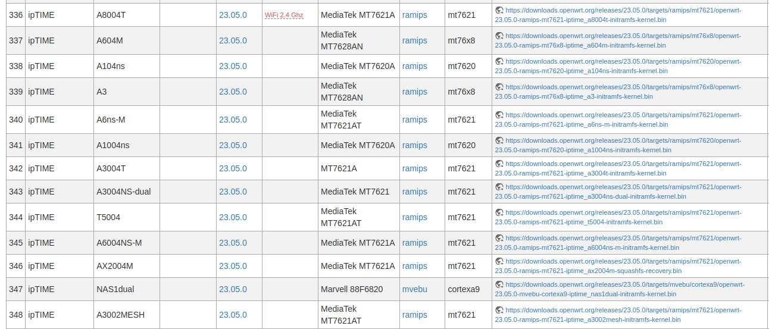Image resolution: width=769 pixels, height=329 pixels.
Task: Click globe icon in A8004T row
Action: [499, 11]
